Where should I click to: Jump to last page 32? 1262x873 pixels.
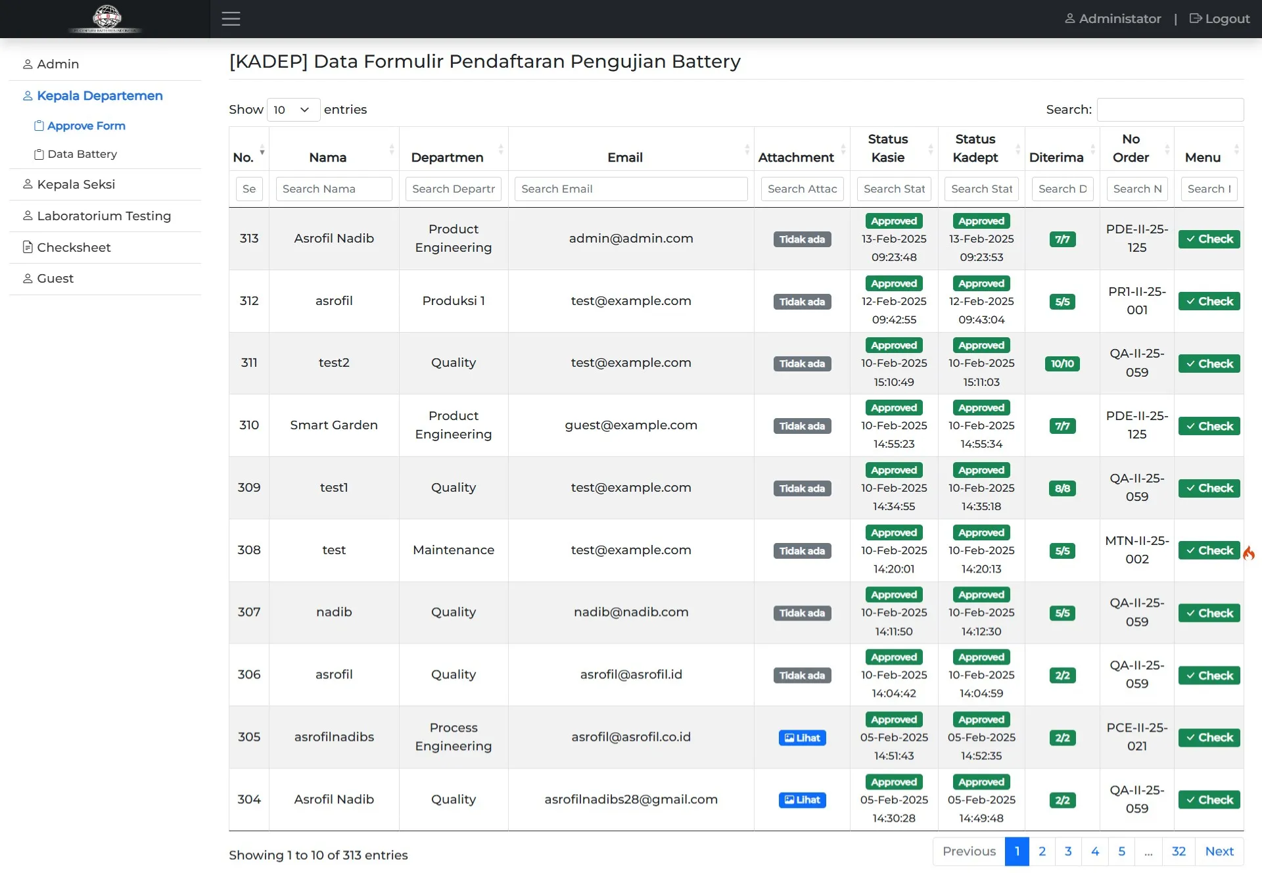coord(1179,852)
